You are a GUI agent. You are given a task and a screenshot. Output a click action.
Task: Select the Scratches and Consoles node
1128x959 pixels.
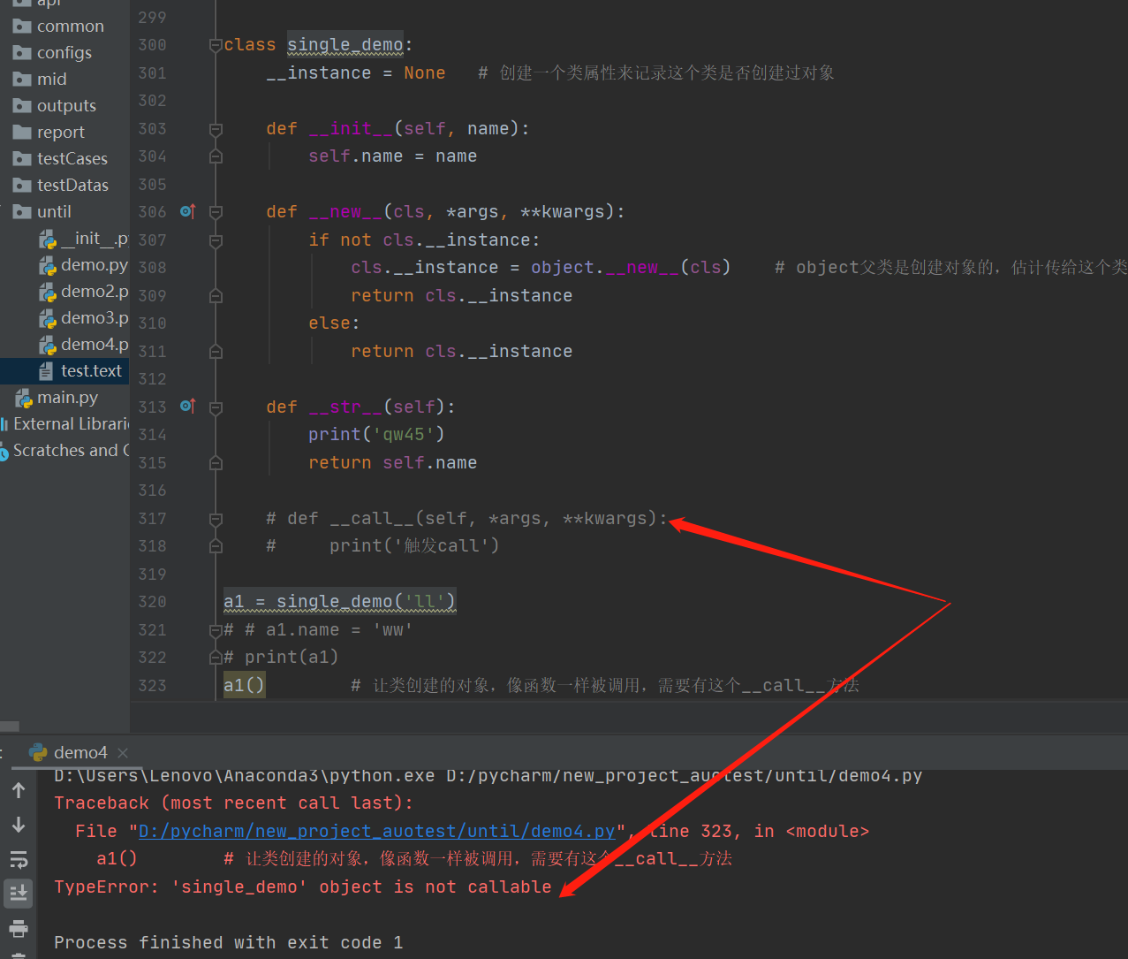pyautogui.click(x=71, y=451)
